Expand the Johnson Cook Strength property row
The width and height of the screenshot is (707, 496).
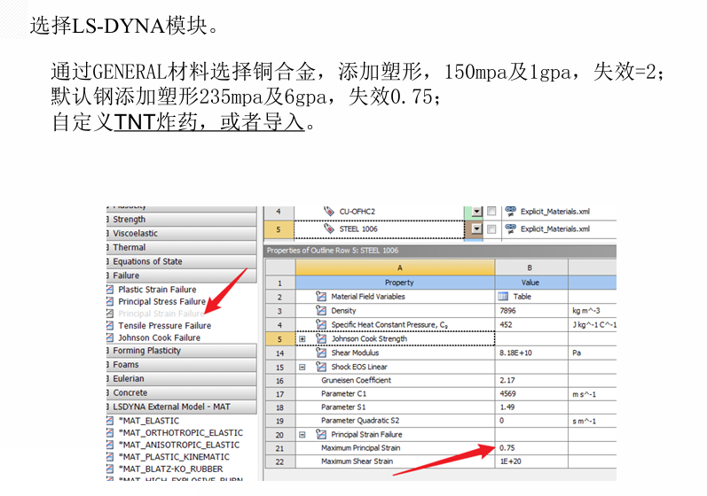[302, 339]
